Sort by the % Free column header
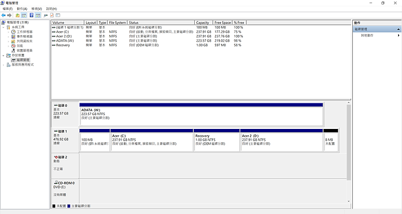Screen dimensions: 402x214 click(239, 22)
